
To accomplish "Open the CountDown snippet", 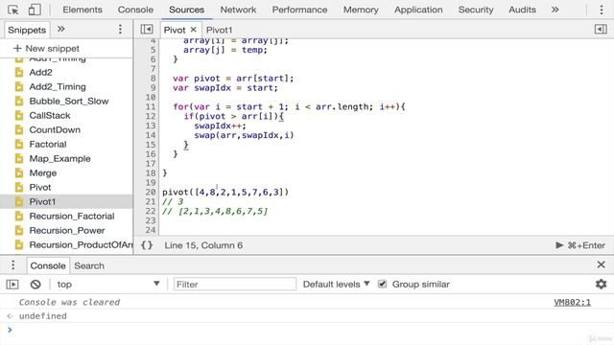I will pos(55,130).
